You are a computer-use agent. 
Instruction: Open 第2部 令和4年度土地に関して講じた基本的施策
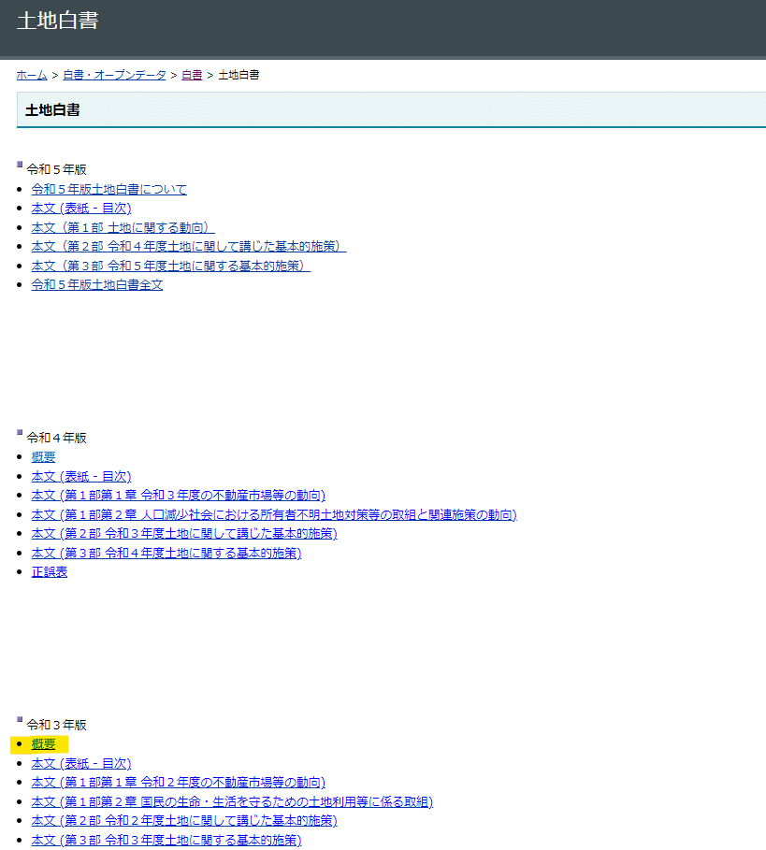click(189, 247)
